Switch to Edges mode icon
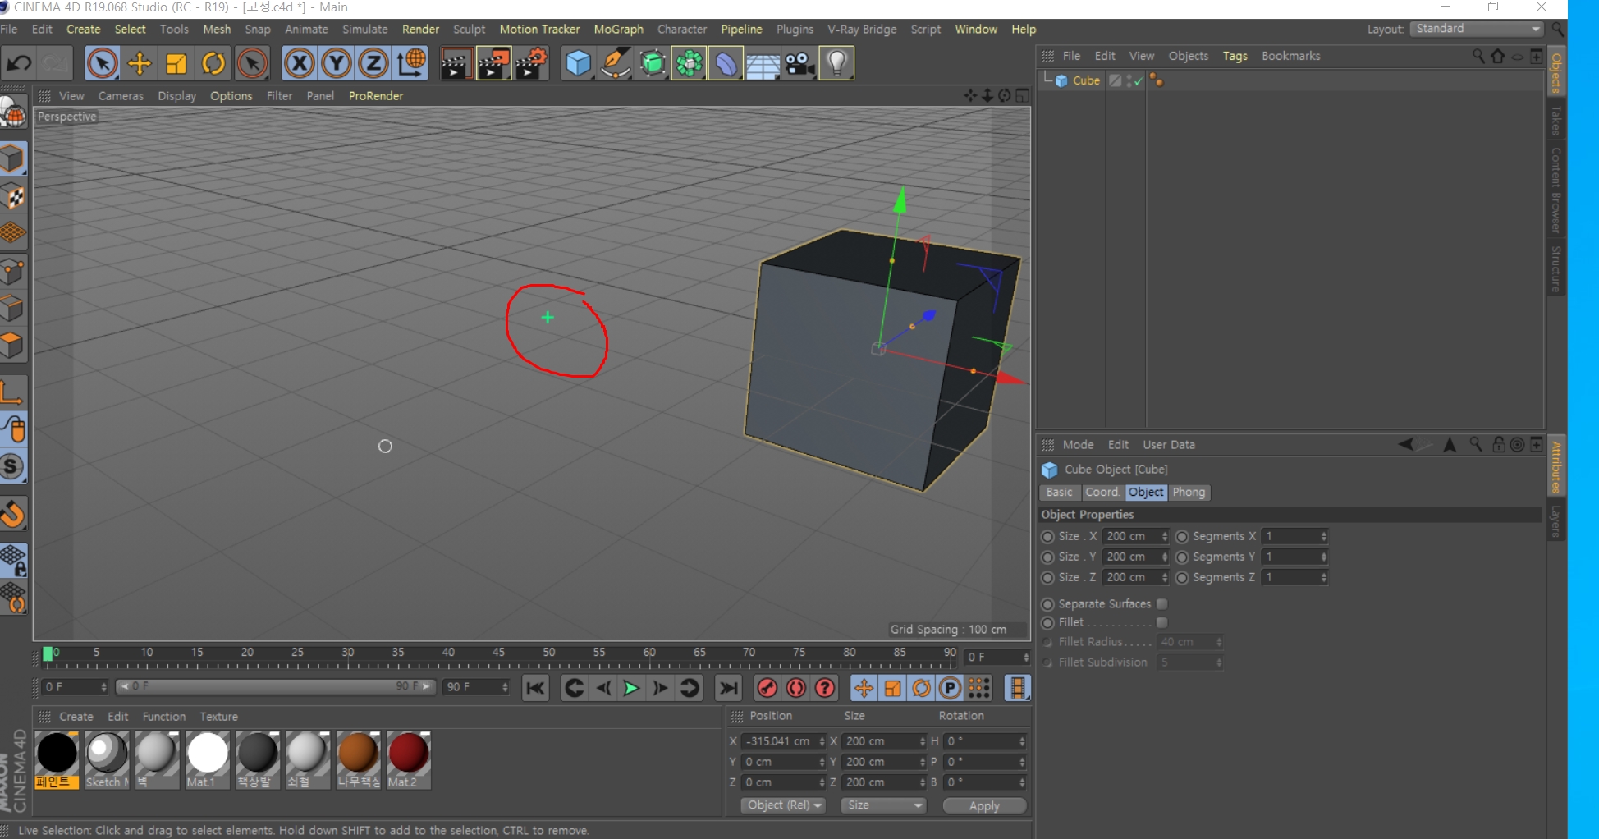 tap(13, 309)
